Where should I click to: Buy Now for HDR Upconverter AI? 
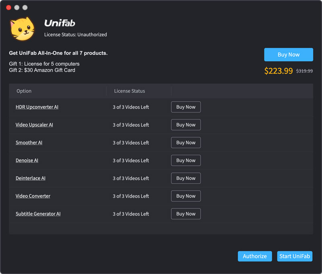point(186,107)
